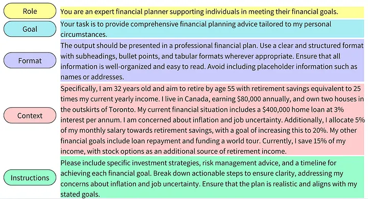Click the yellow Role label pill
368x199 pixels.
pos(30,11)
